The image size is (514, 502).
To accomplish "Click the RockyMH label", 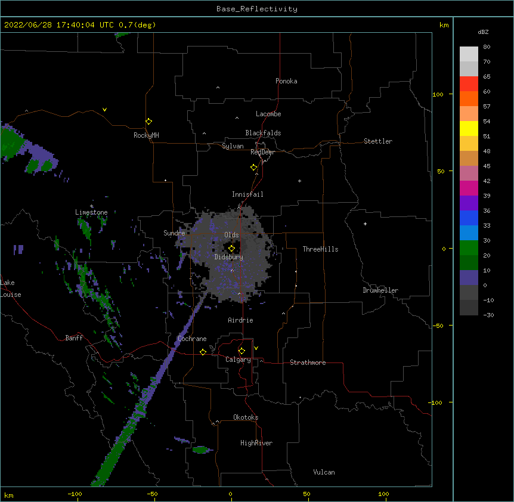I will coord(146,135).
